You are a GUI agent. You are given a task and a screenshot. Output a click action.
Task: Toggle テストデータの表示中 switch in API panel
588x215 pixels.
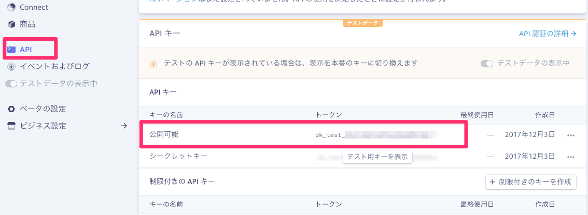[487, 64]
